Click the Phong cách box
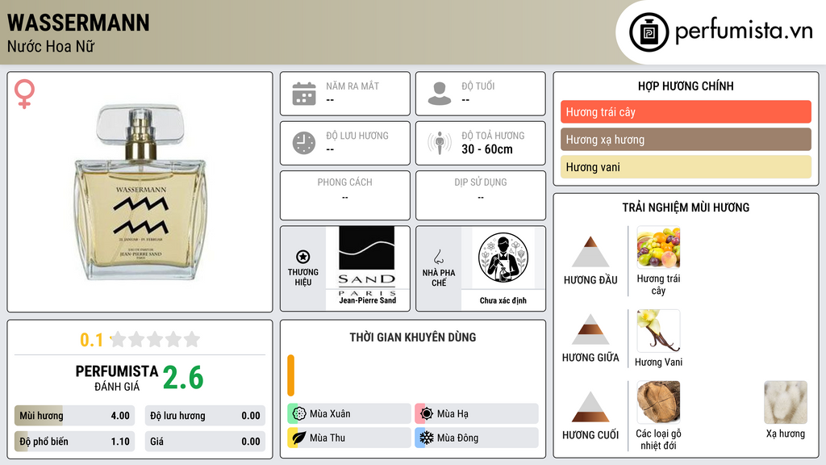826x465 pixels. tap(345, 195)
